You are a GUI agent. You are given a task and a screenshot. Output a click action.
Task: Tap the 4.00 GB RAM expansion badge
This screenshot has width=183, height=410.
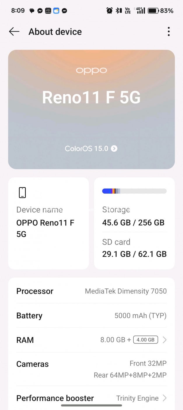[146, 340]
